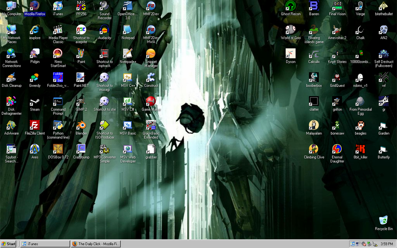Select the Audacity desktop icon
Image resolution: width=397 pixels, height=248 pixels.
tap(104, 29)
